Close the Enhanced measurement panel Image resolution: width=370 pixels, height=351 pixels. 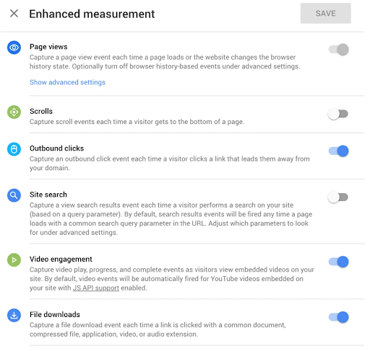(14, 14)
